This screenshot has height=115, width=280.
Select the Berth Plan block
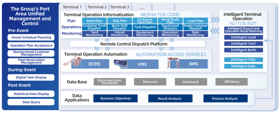tap(94, 21)
